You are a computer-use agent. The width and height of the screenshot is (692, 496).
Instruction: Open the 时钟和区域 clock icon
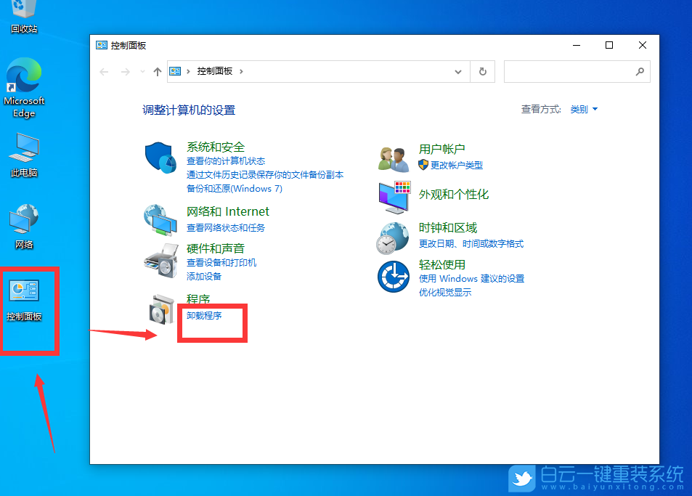click(393, 237)
